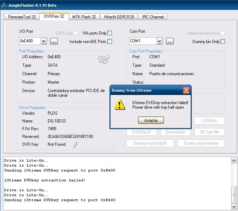Click the Aceptar button in dialog
238x211 pixels.
pyautogui.click(x=151, y=120)
